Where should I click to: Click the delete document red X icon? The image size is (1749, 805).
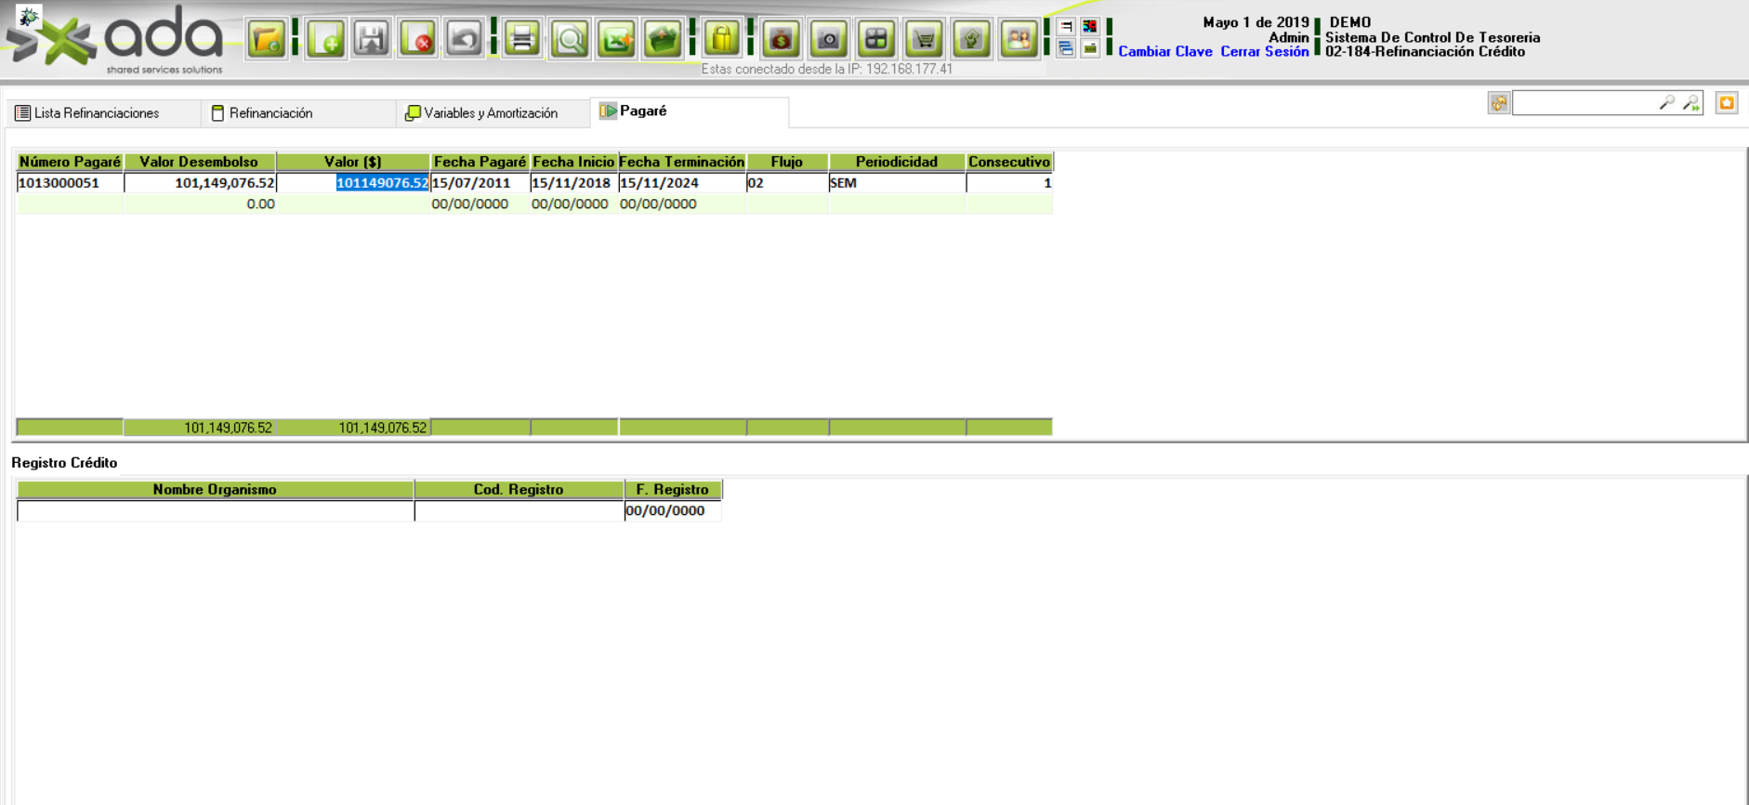(418, 39)
